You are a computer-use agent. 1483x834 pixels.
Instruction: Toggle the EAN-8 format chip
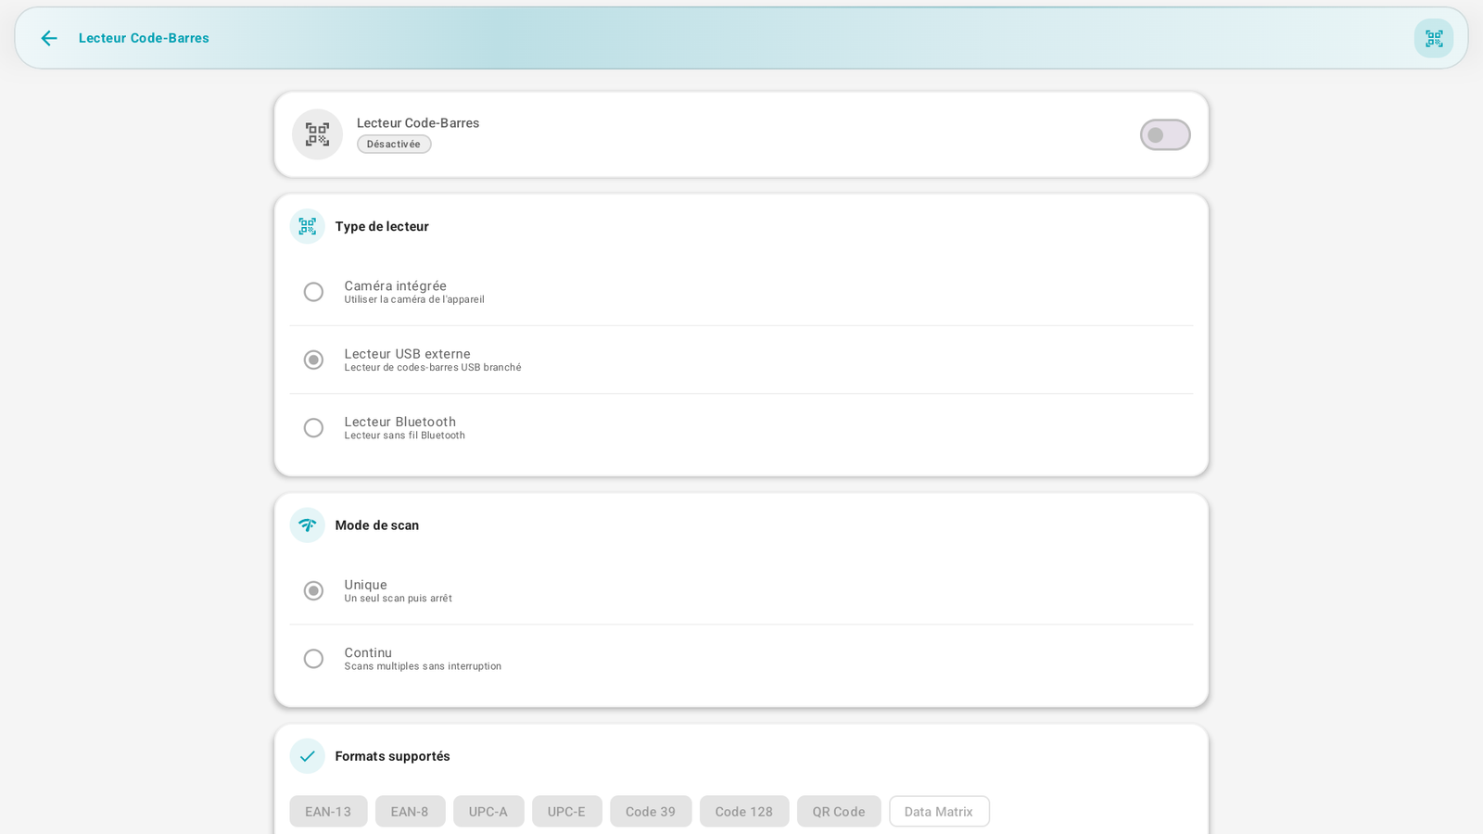click(x=410, y=811)
